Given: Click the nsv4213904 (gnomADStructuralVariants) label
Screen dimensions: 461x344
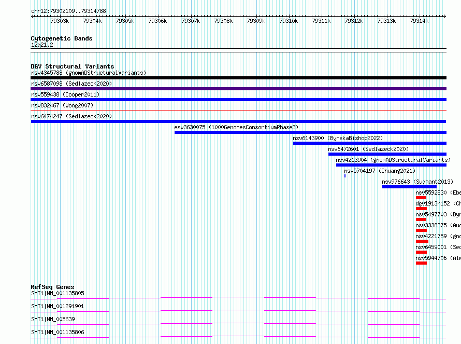Looking at the screenshot, I should [393, 160].
